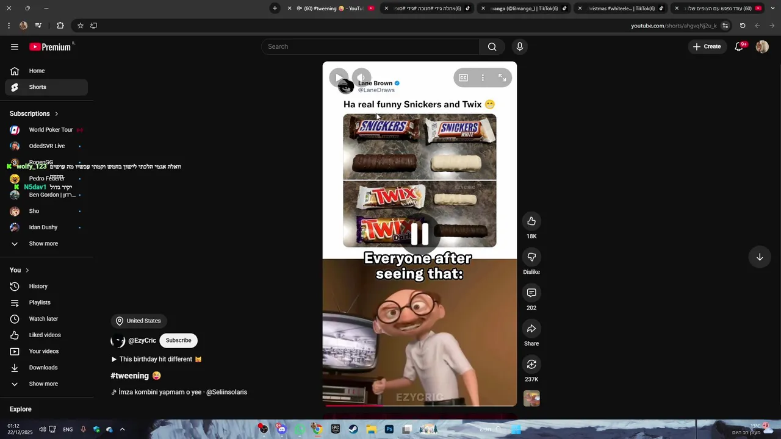Toggle closed captions on the Short

(x=463, y=77)
